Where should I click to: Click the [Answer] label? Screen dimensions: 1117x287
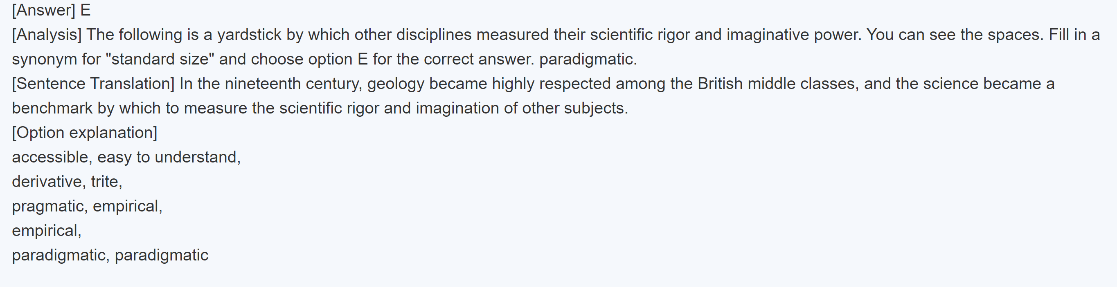tap(43, 10)
